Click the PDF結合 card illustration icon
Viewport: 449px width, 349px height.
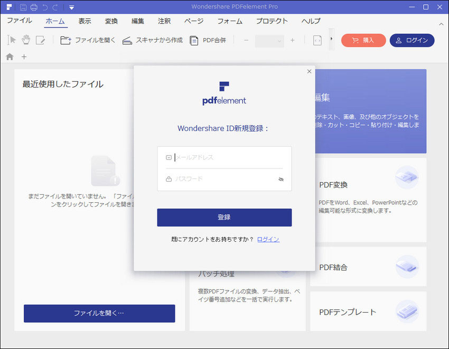click(x=407, y=267)
